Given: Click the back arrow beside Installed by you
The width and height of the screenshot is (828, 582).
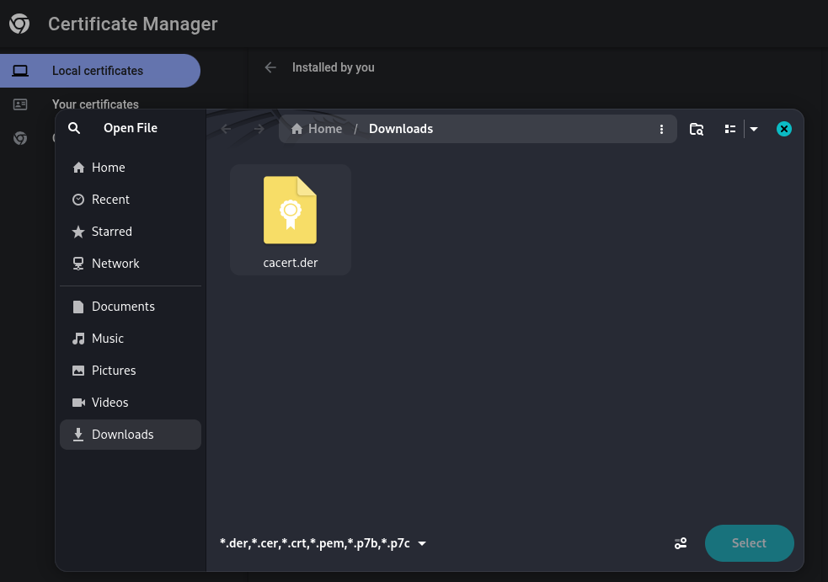Looking at the screenshot, I should pos(270,67).
